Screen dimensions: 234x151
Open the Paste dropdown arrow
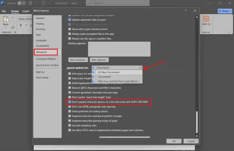pos(6,27)
